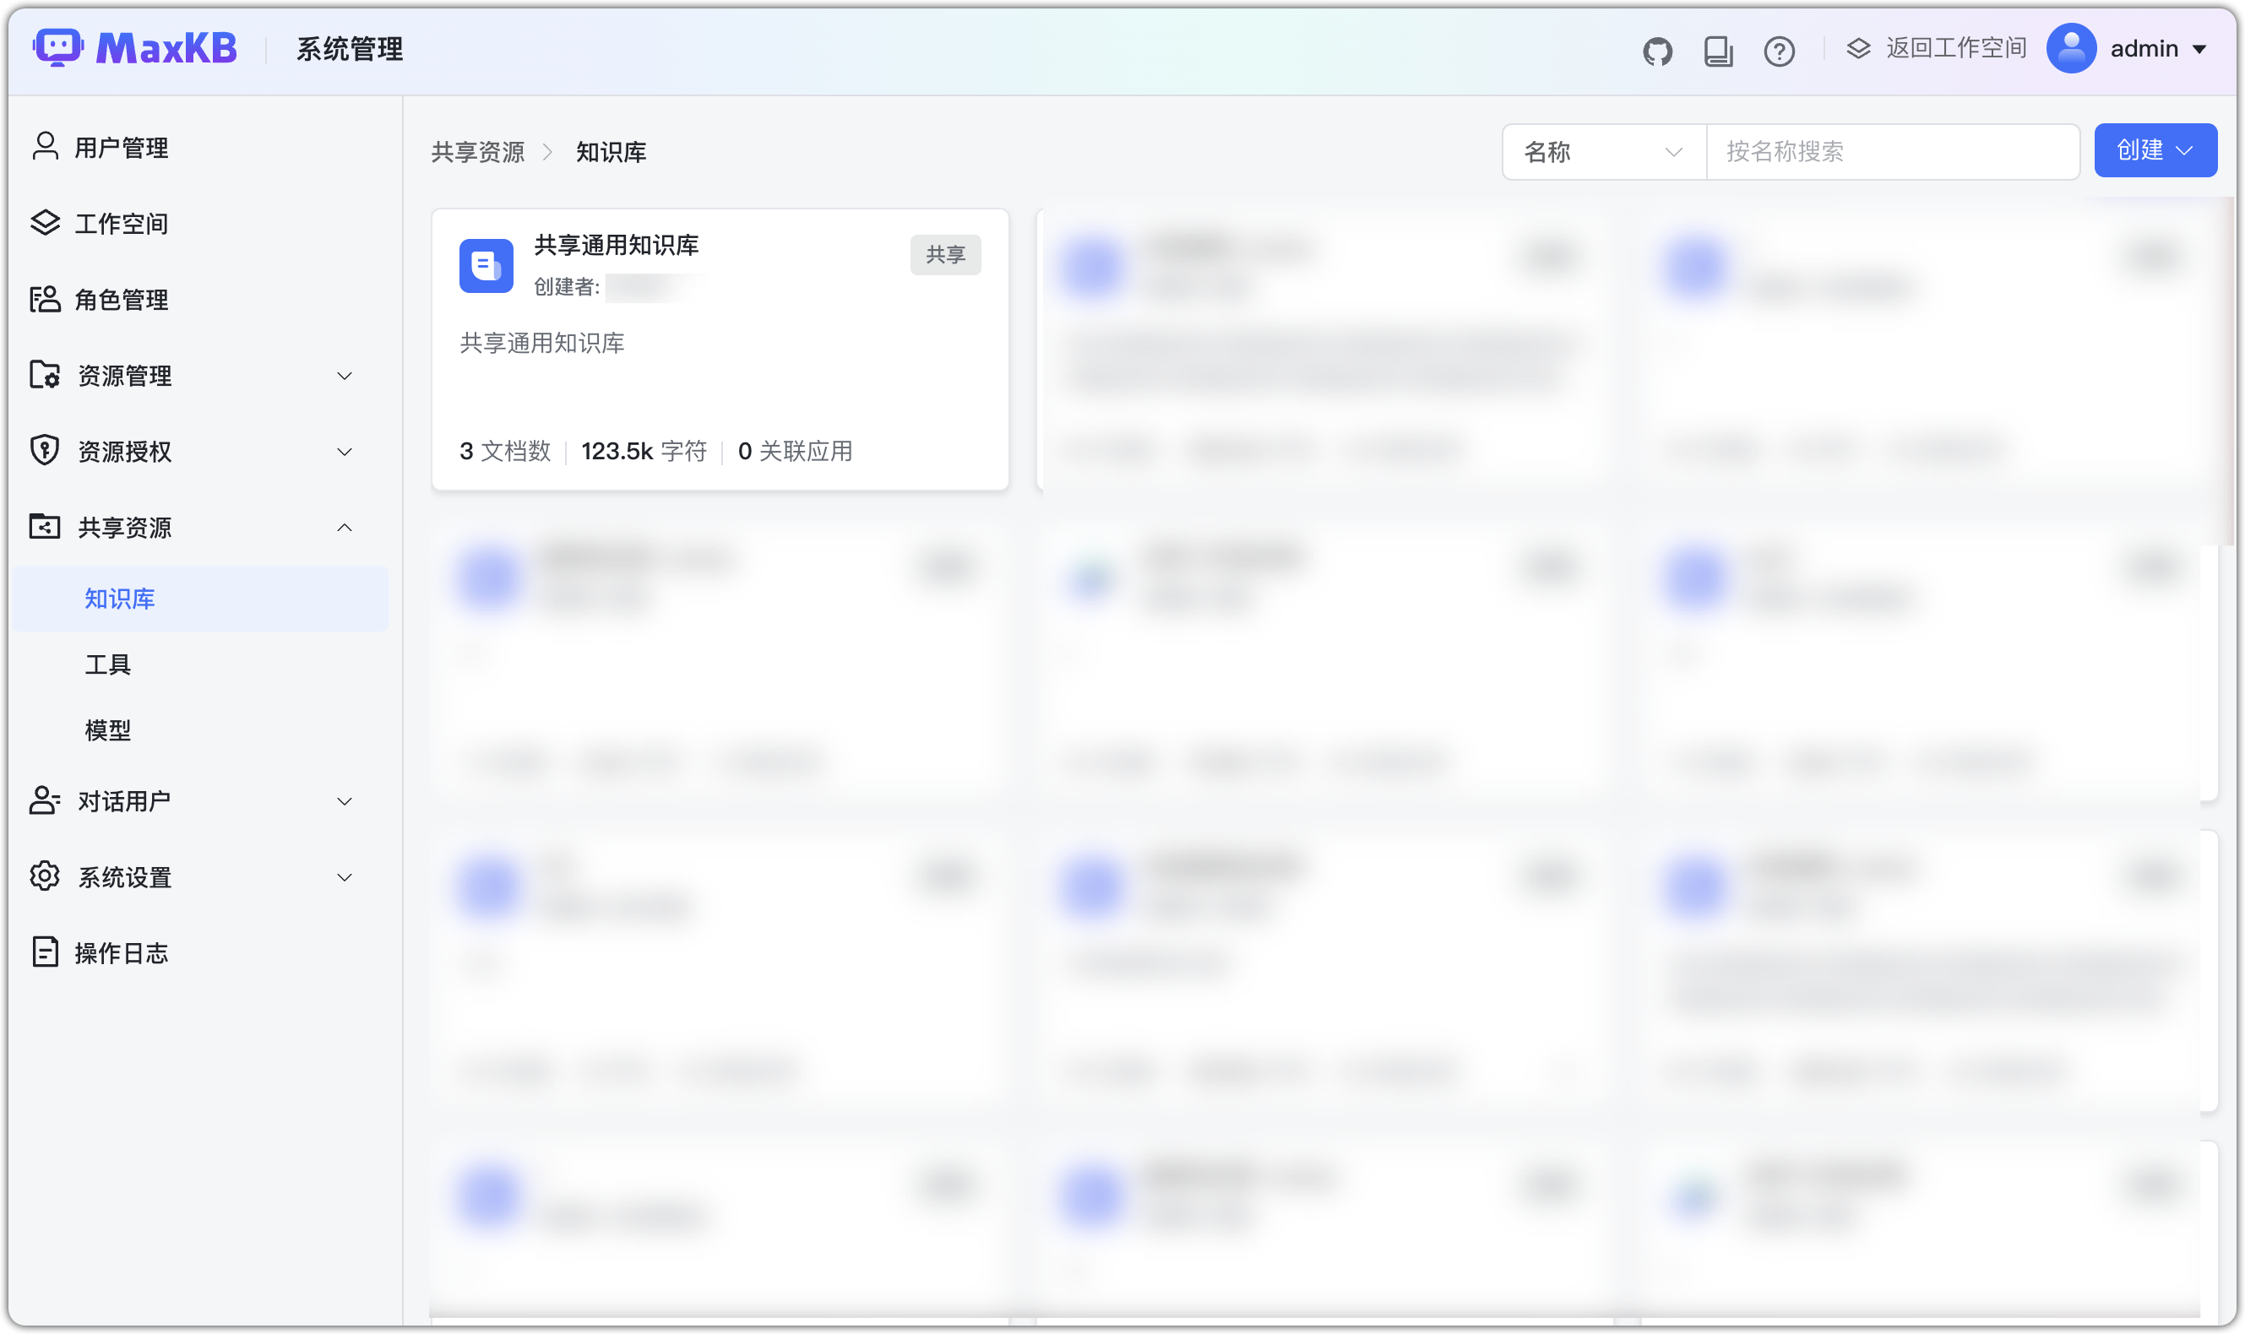Expand the 资源授权 submenu chevron
2245x1334 pixels.
coord(345,451)
